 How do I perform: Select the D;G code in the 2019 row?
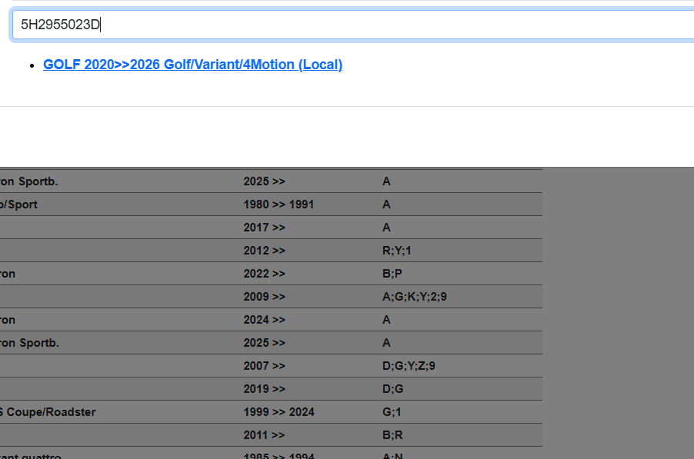392,389
